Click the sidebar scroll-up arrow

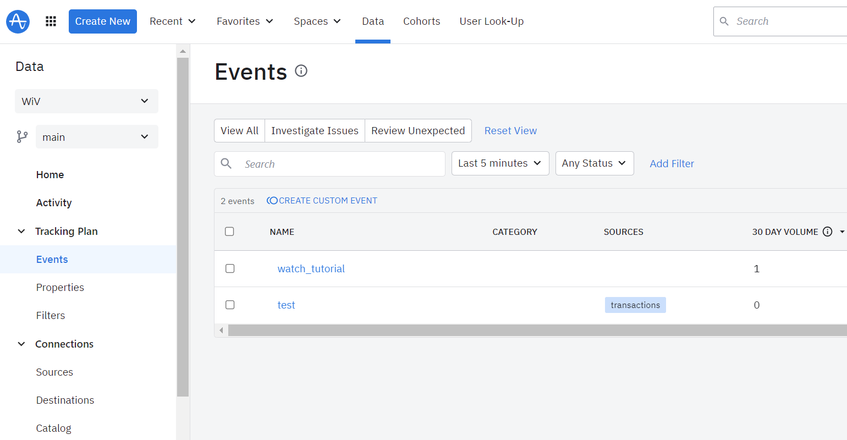[x=183, y=51]
